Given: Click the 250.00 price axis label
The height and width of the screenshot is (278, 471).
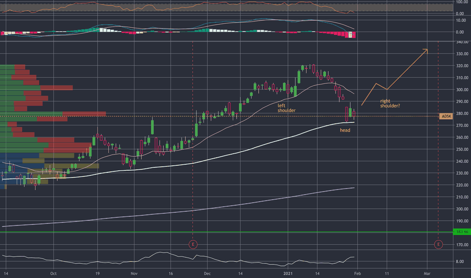Looking at the screenshot, I should click(462, 149).
